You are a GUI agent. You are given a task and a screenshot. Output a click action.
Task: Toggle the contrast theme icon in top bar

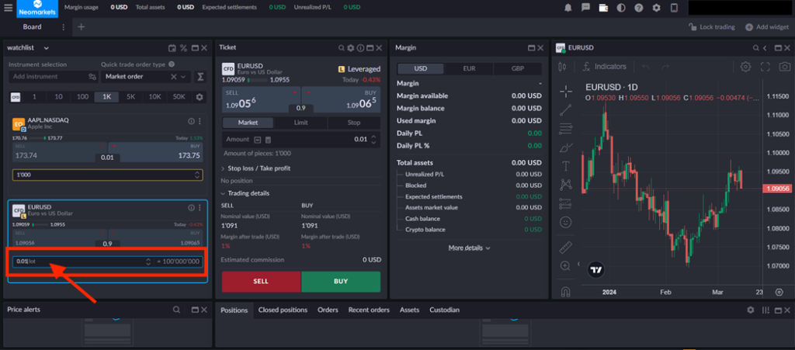click(620, 8)
